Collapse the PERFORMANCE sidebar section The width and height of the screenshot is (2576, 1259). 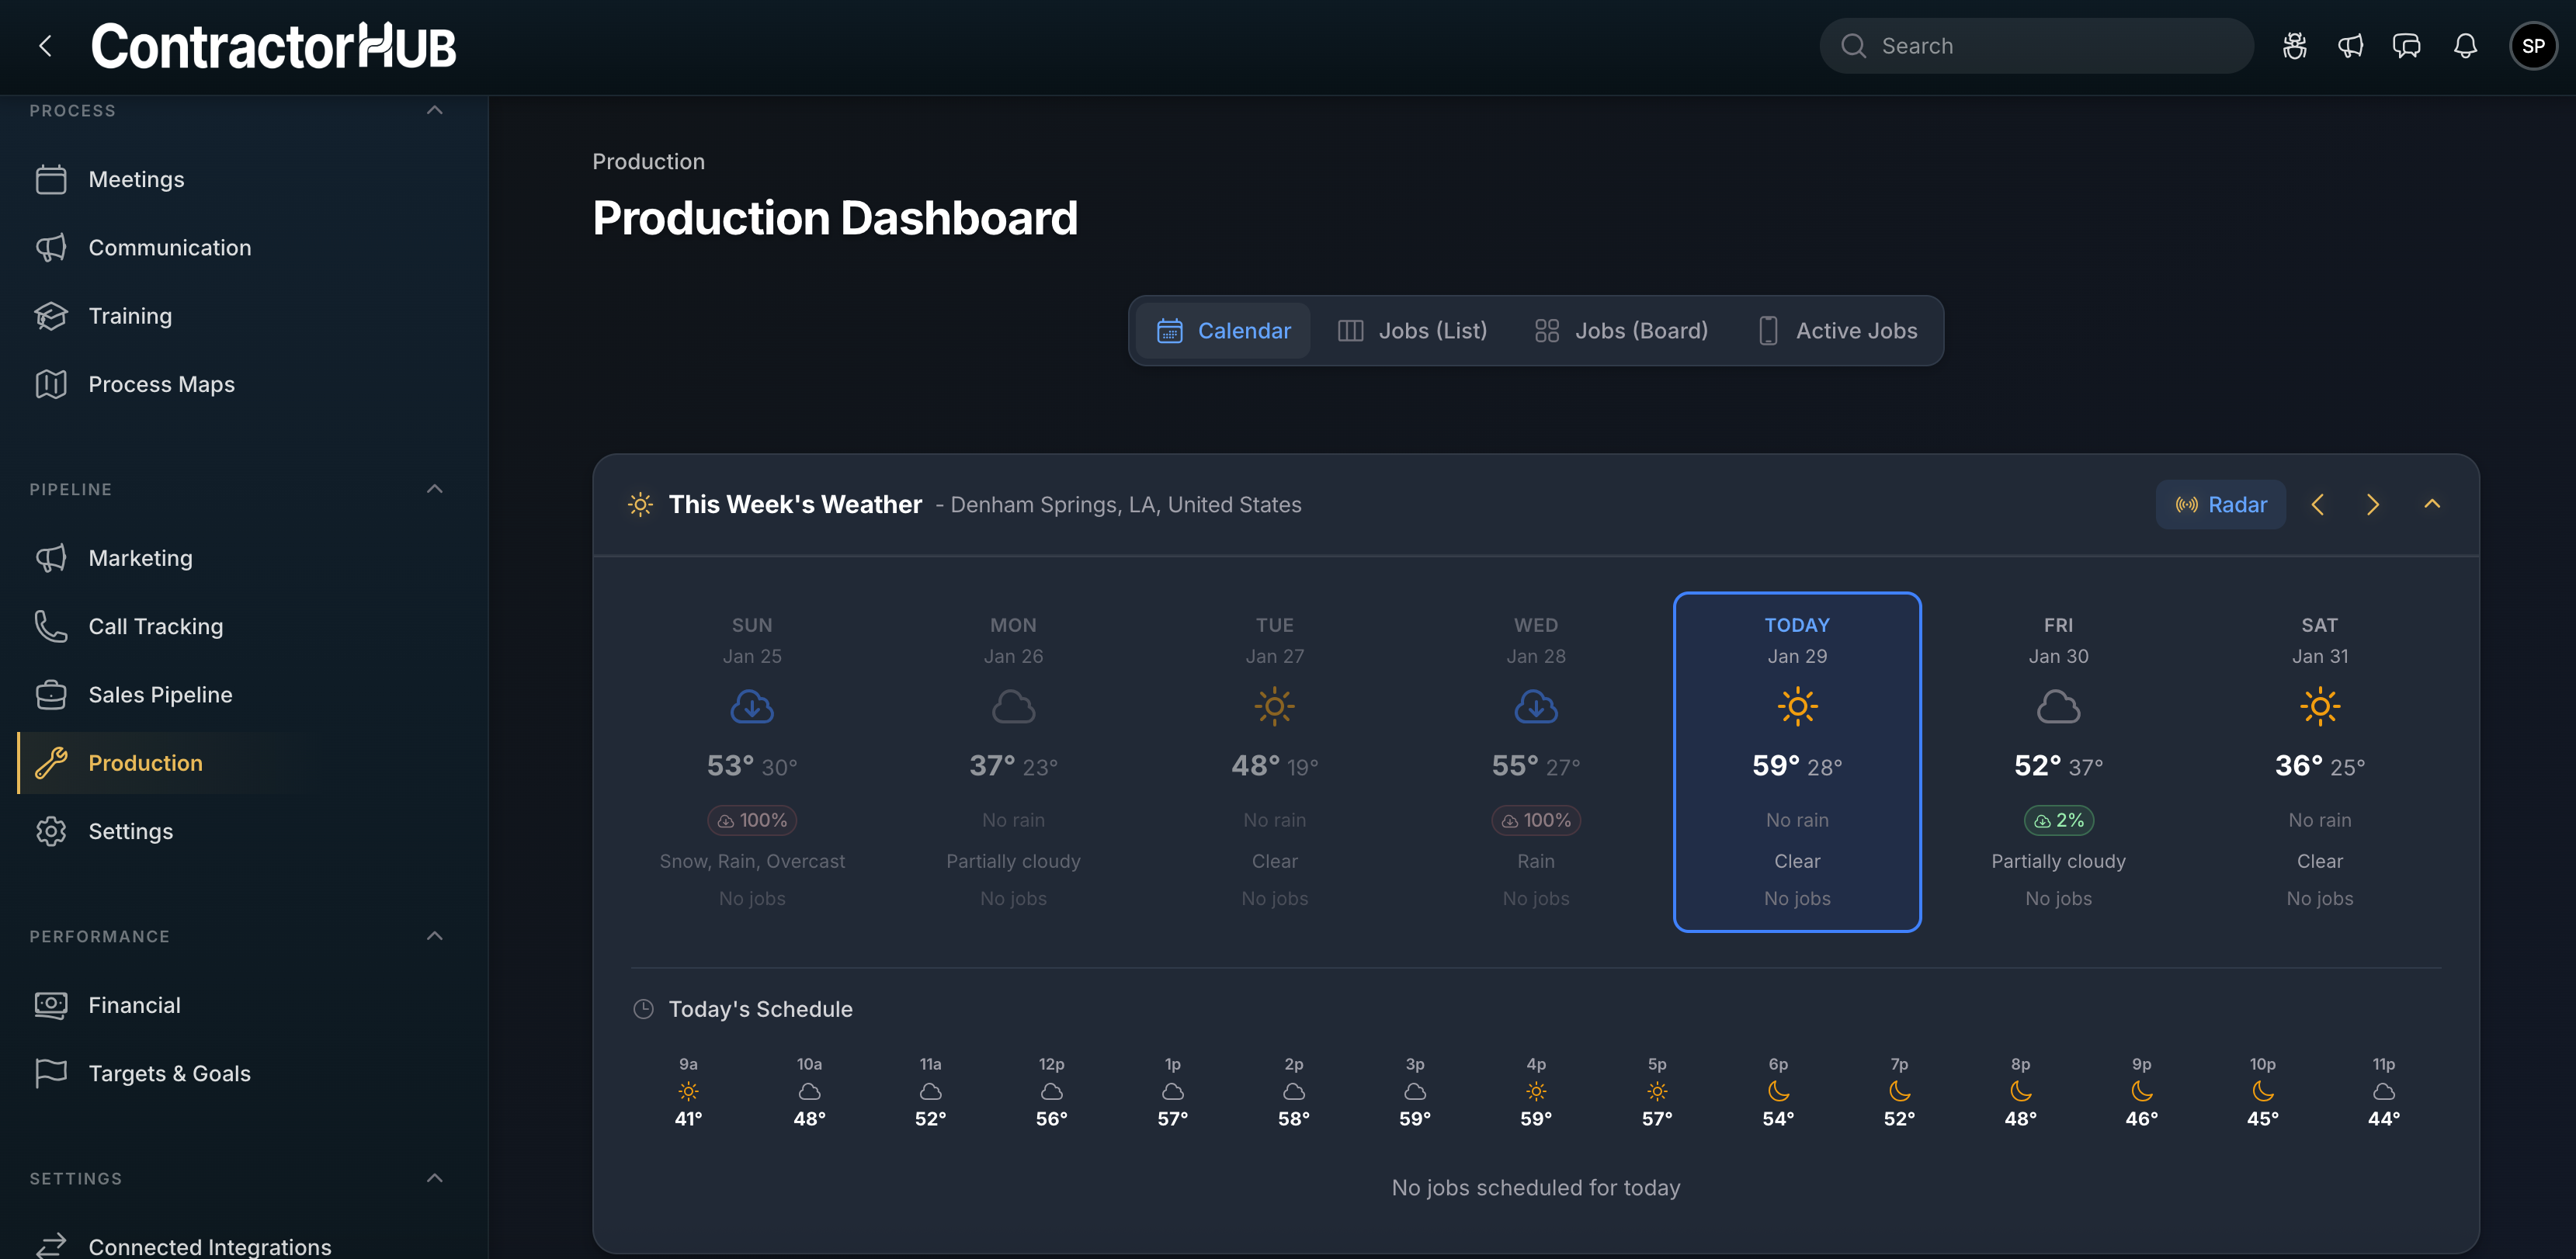(434, 935)
